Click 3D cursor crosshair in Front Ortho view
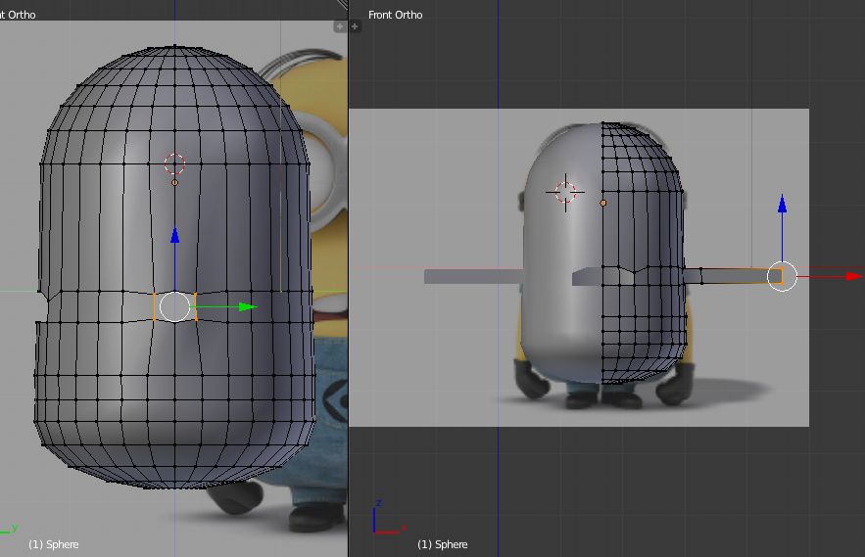Viewport: 865px width, 557px height. 565,193
